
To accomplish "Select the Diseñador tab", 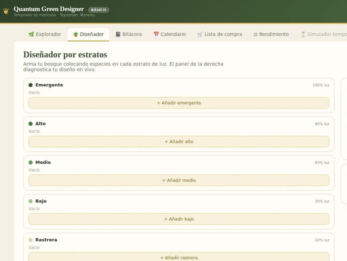I will click(x=88, y=35).
